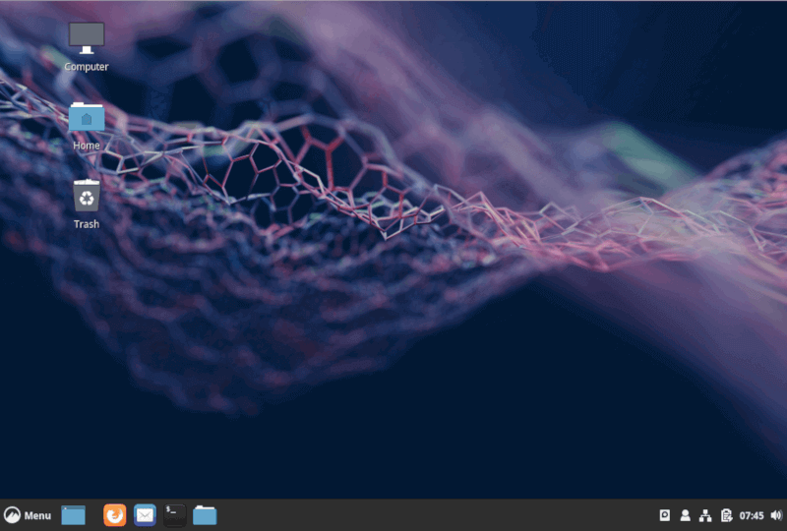Click the volume speaker icon
This screenshot has width=787, height=531.
(775, 515)
